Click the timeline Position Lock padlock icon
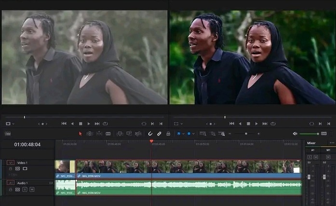 [x=168, y=134]
